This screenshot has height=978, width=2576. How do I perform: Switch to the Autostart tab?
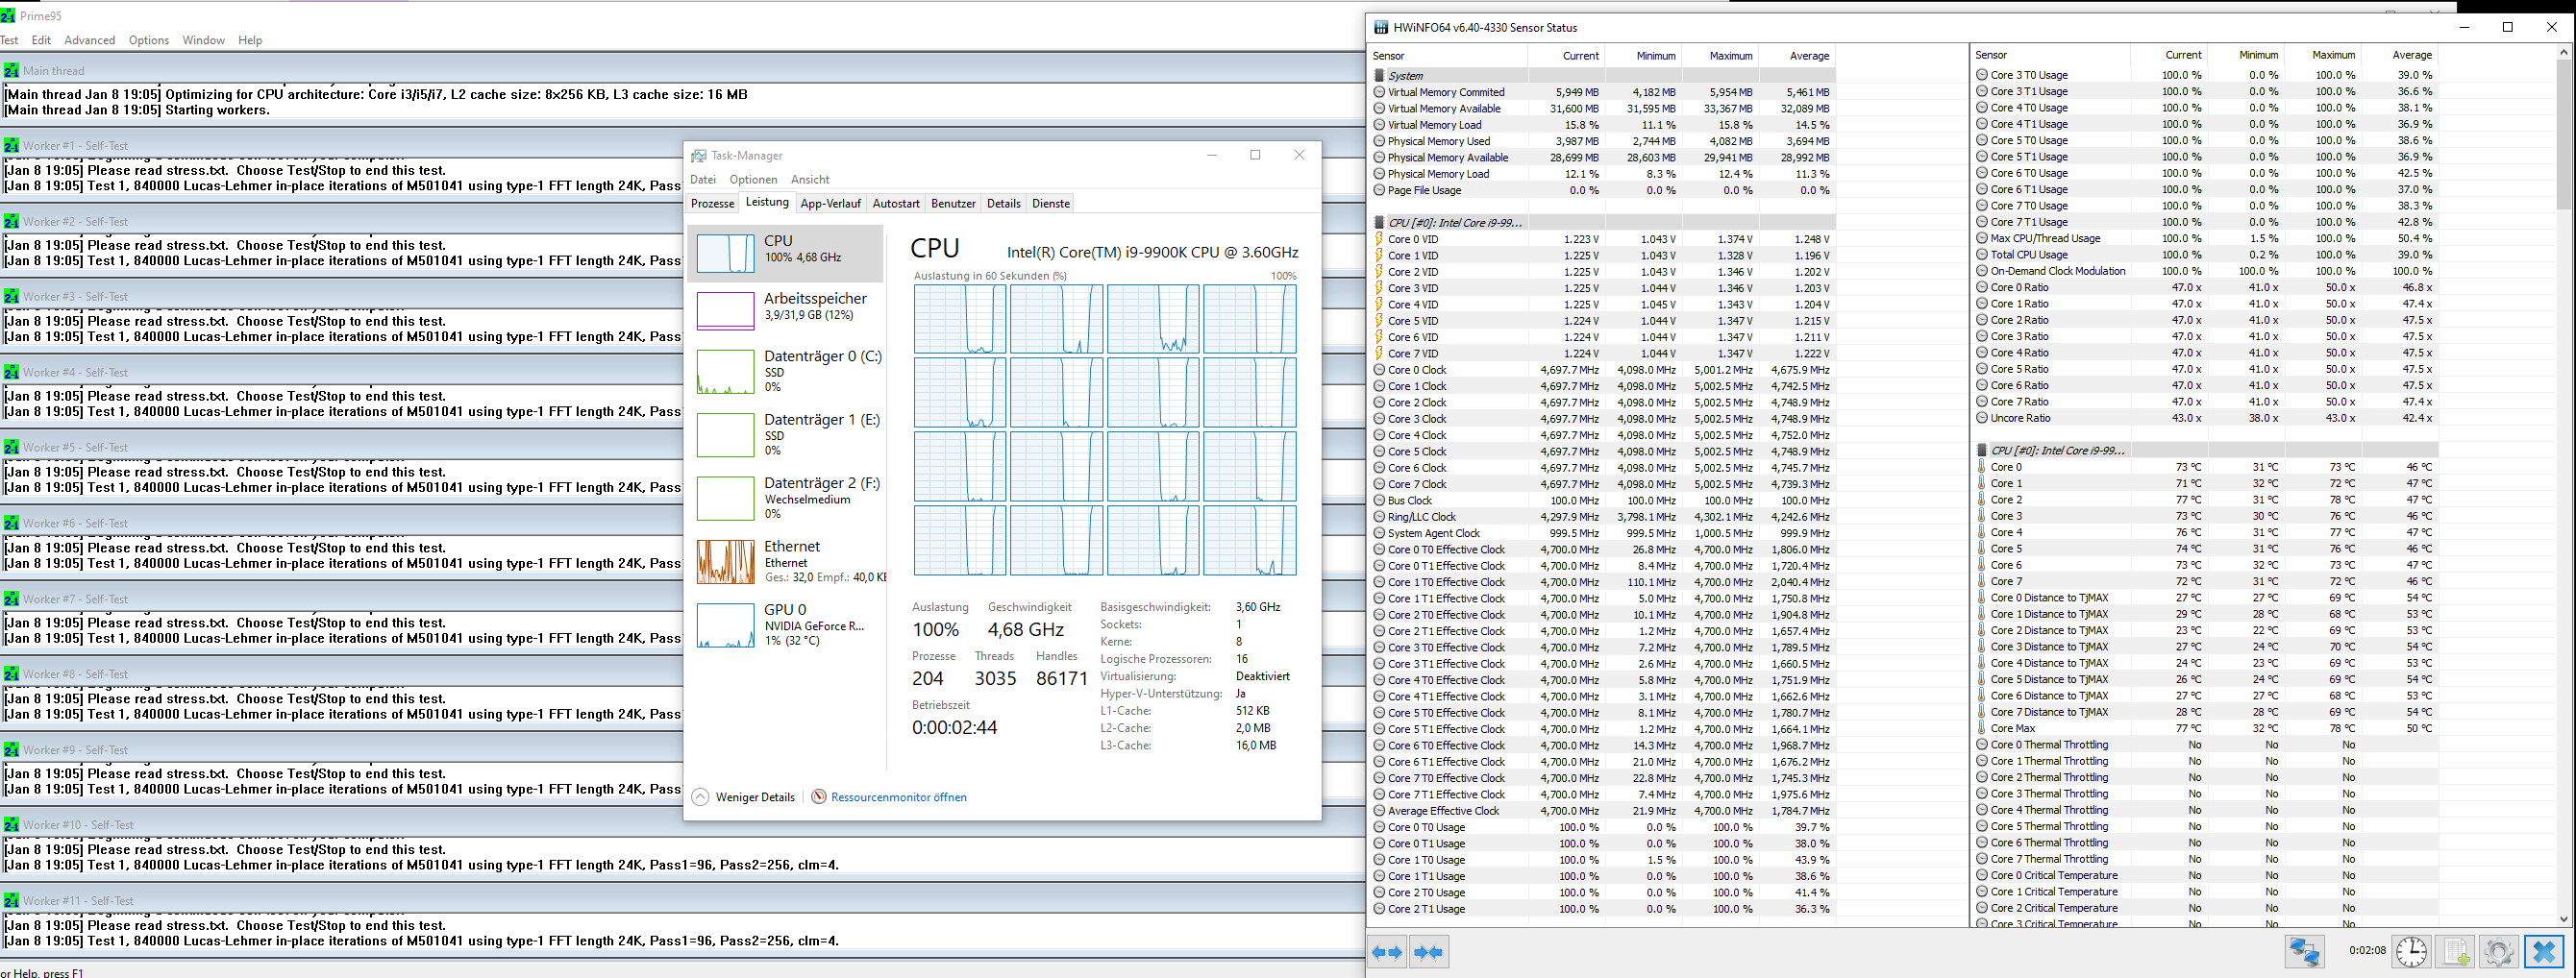point(896,204)
